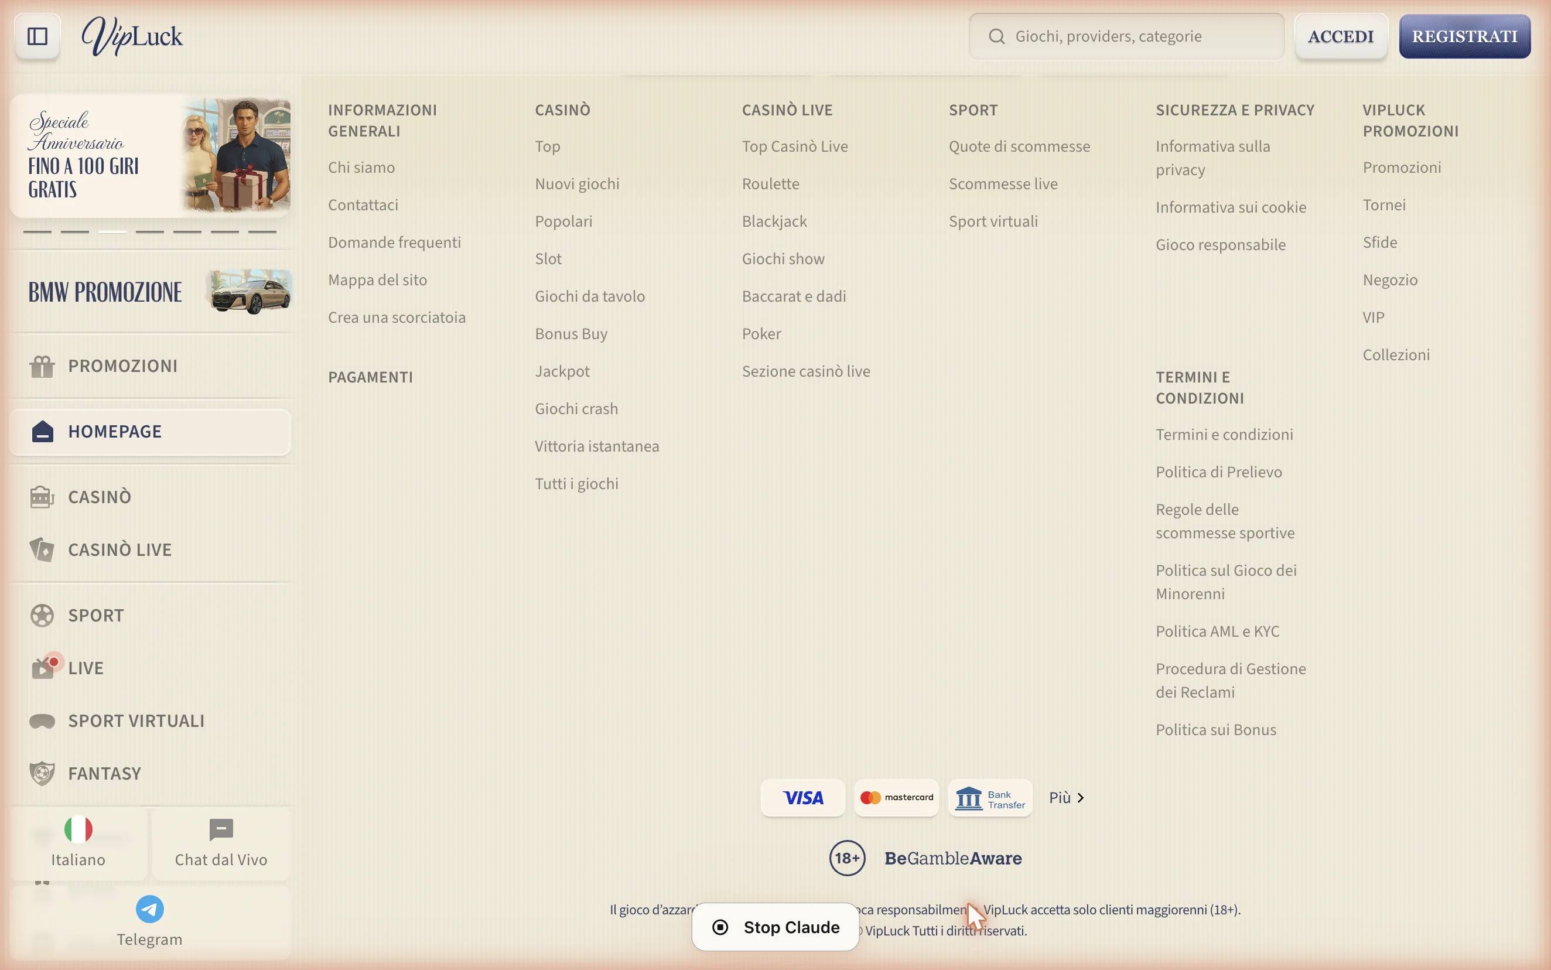
Task: Click the Visa payment logo
Action: click(802, 797)
